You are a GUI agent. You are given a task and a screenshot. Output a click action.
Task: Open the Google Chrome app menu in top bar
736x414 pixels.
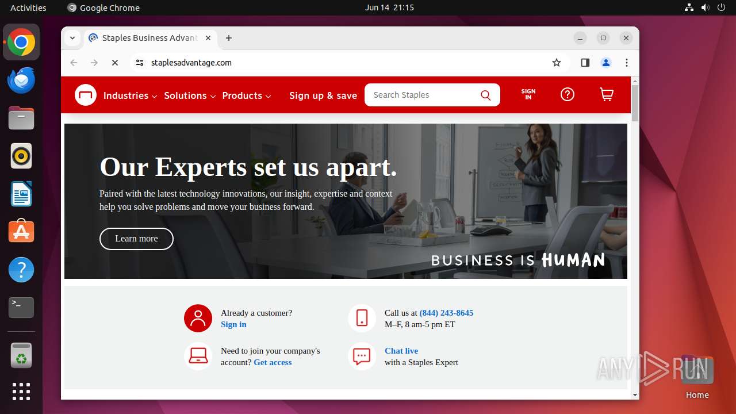click(x=103, y=7)
